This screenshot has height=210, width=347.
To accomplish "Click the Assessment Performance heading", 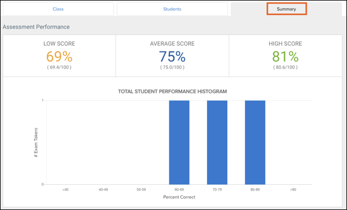I will coord(36,26).
